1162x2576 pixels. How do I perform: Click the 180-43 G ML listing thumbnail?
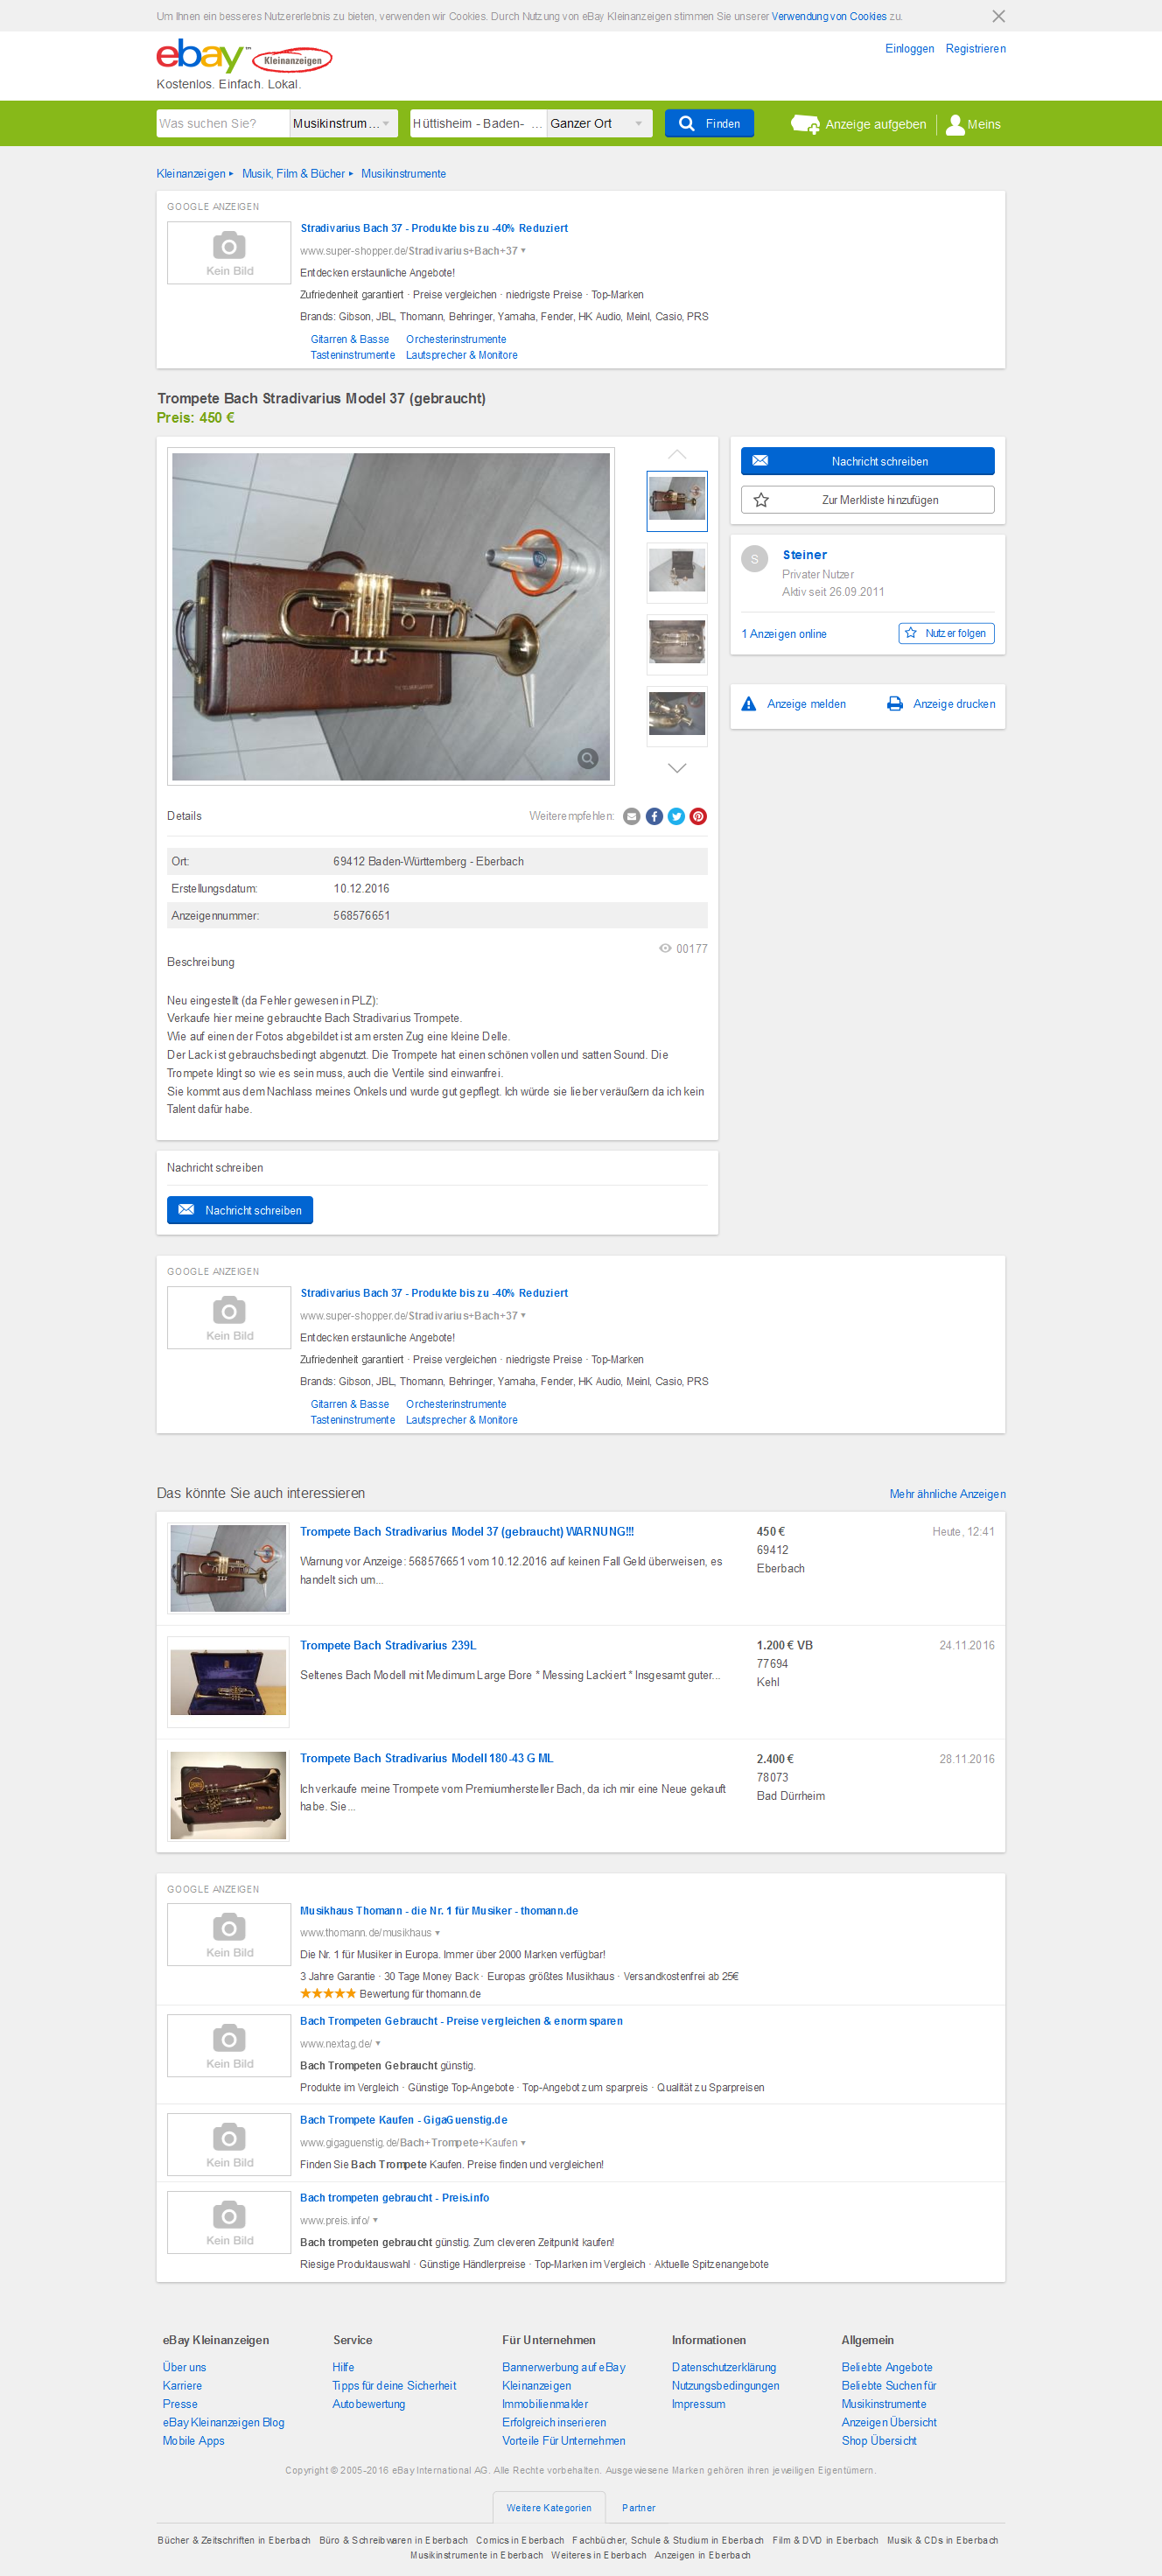228,1795
